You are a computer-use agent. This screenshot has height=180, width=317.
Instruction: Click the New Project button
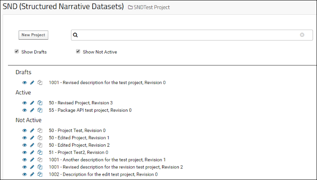point(33,35)
